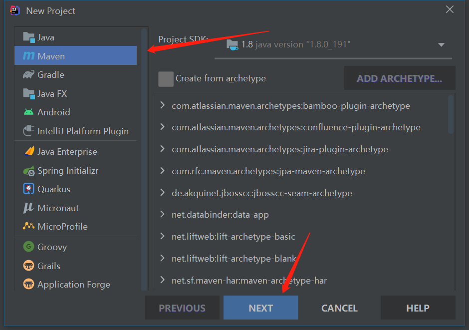
Task: Click the ADD ARCHETYPE... button
Action: 400,78
